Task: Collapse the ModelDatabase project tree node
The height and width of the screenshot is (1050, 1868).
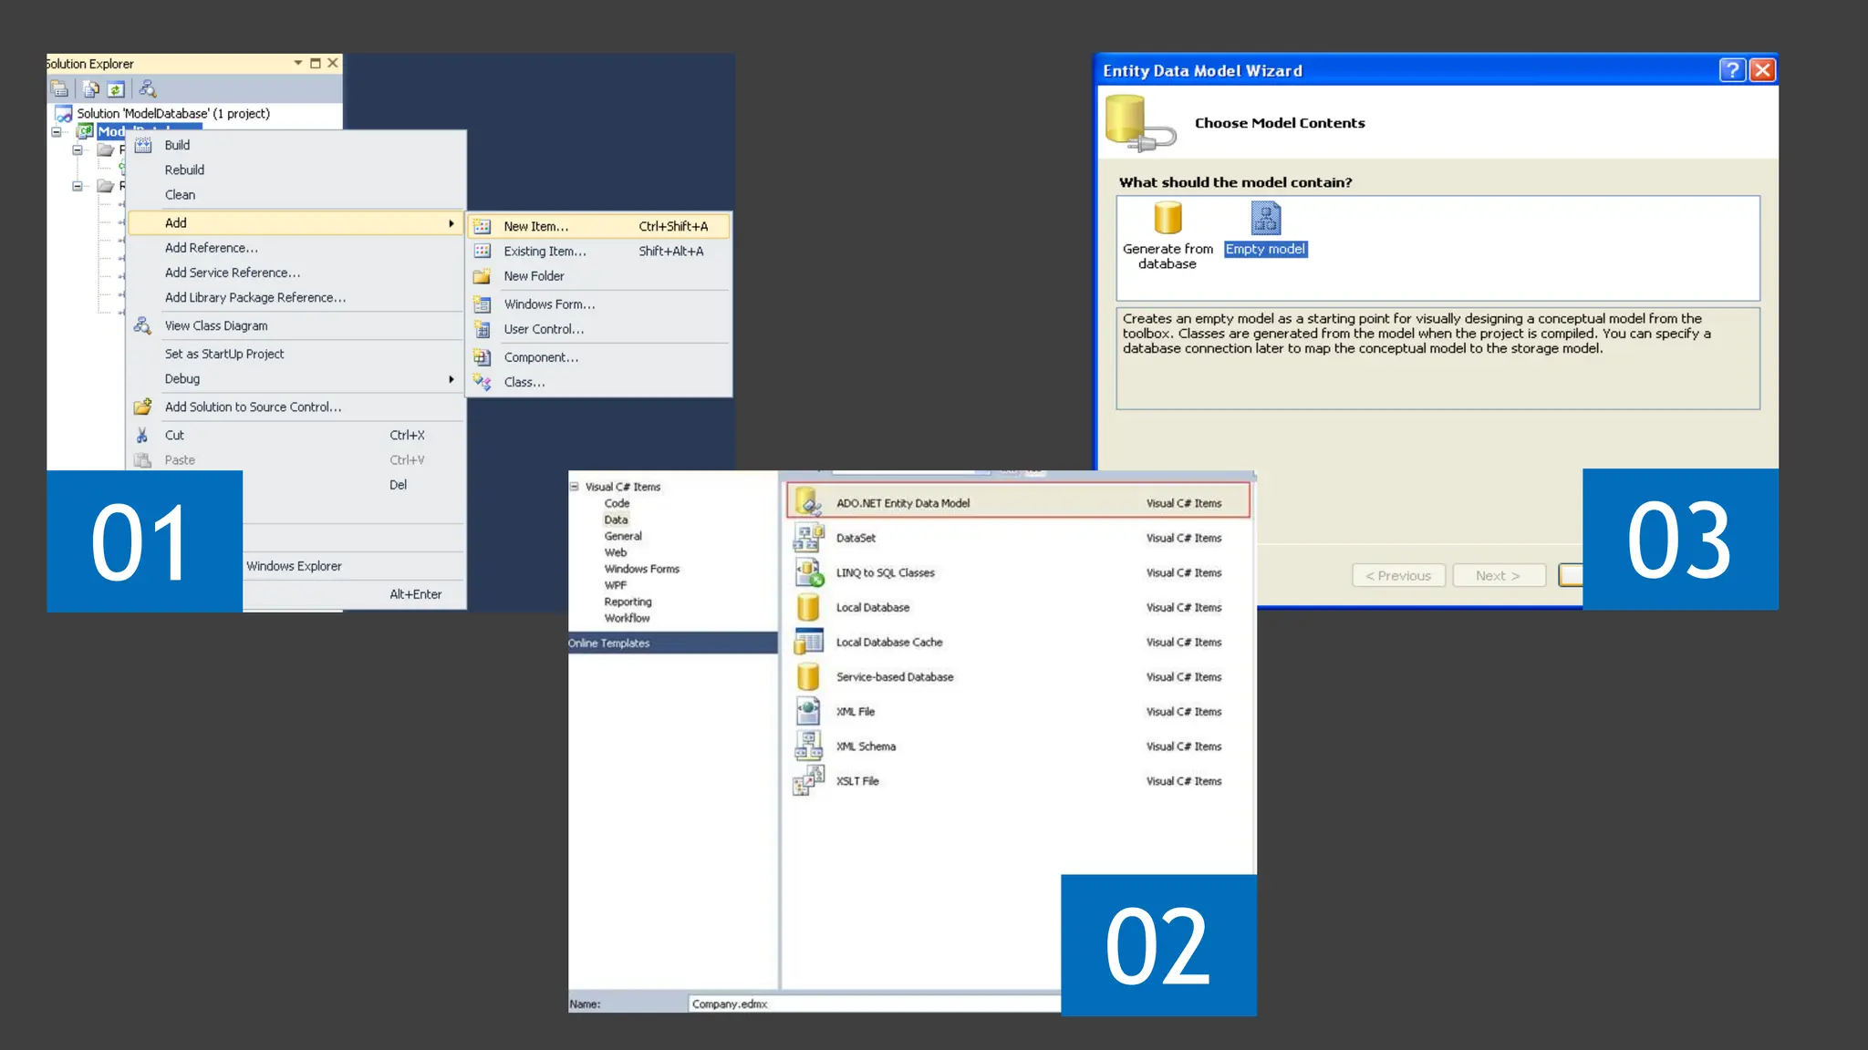Action: click(57, 131)
